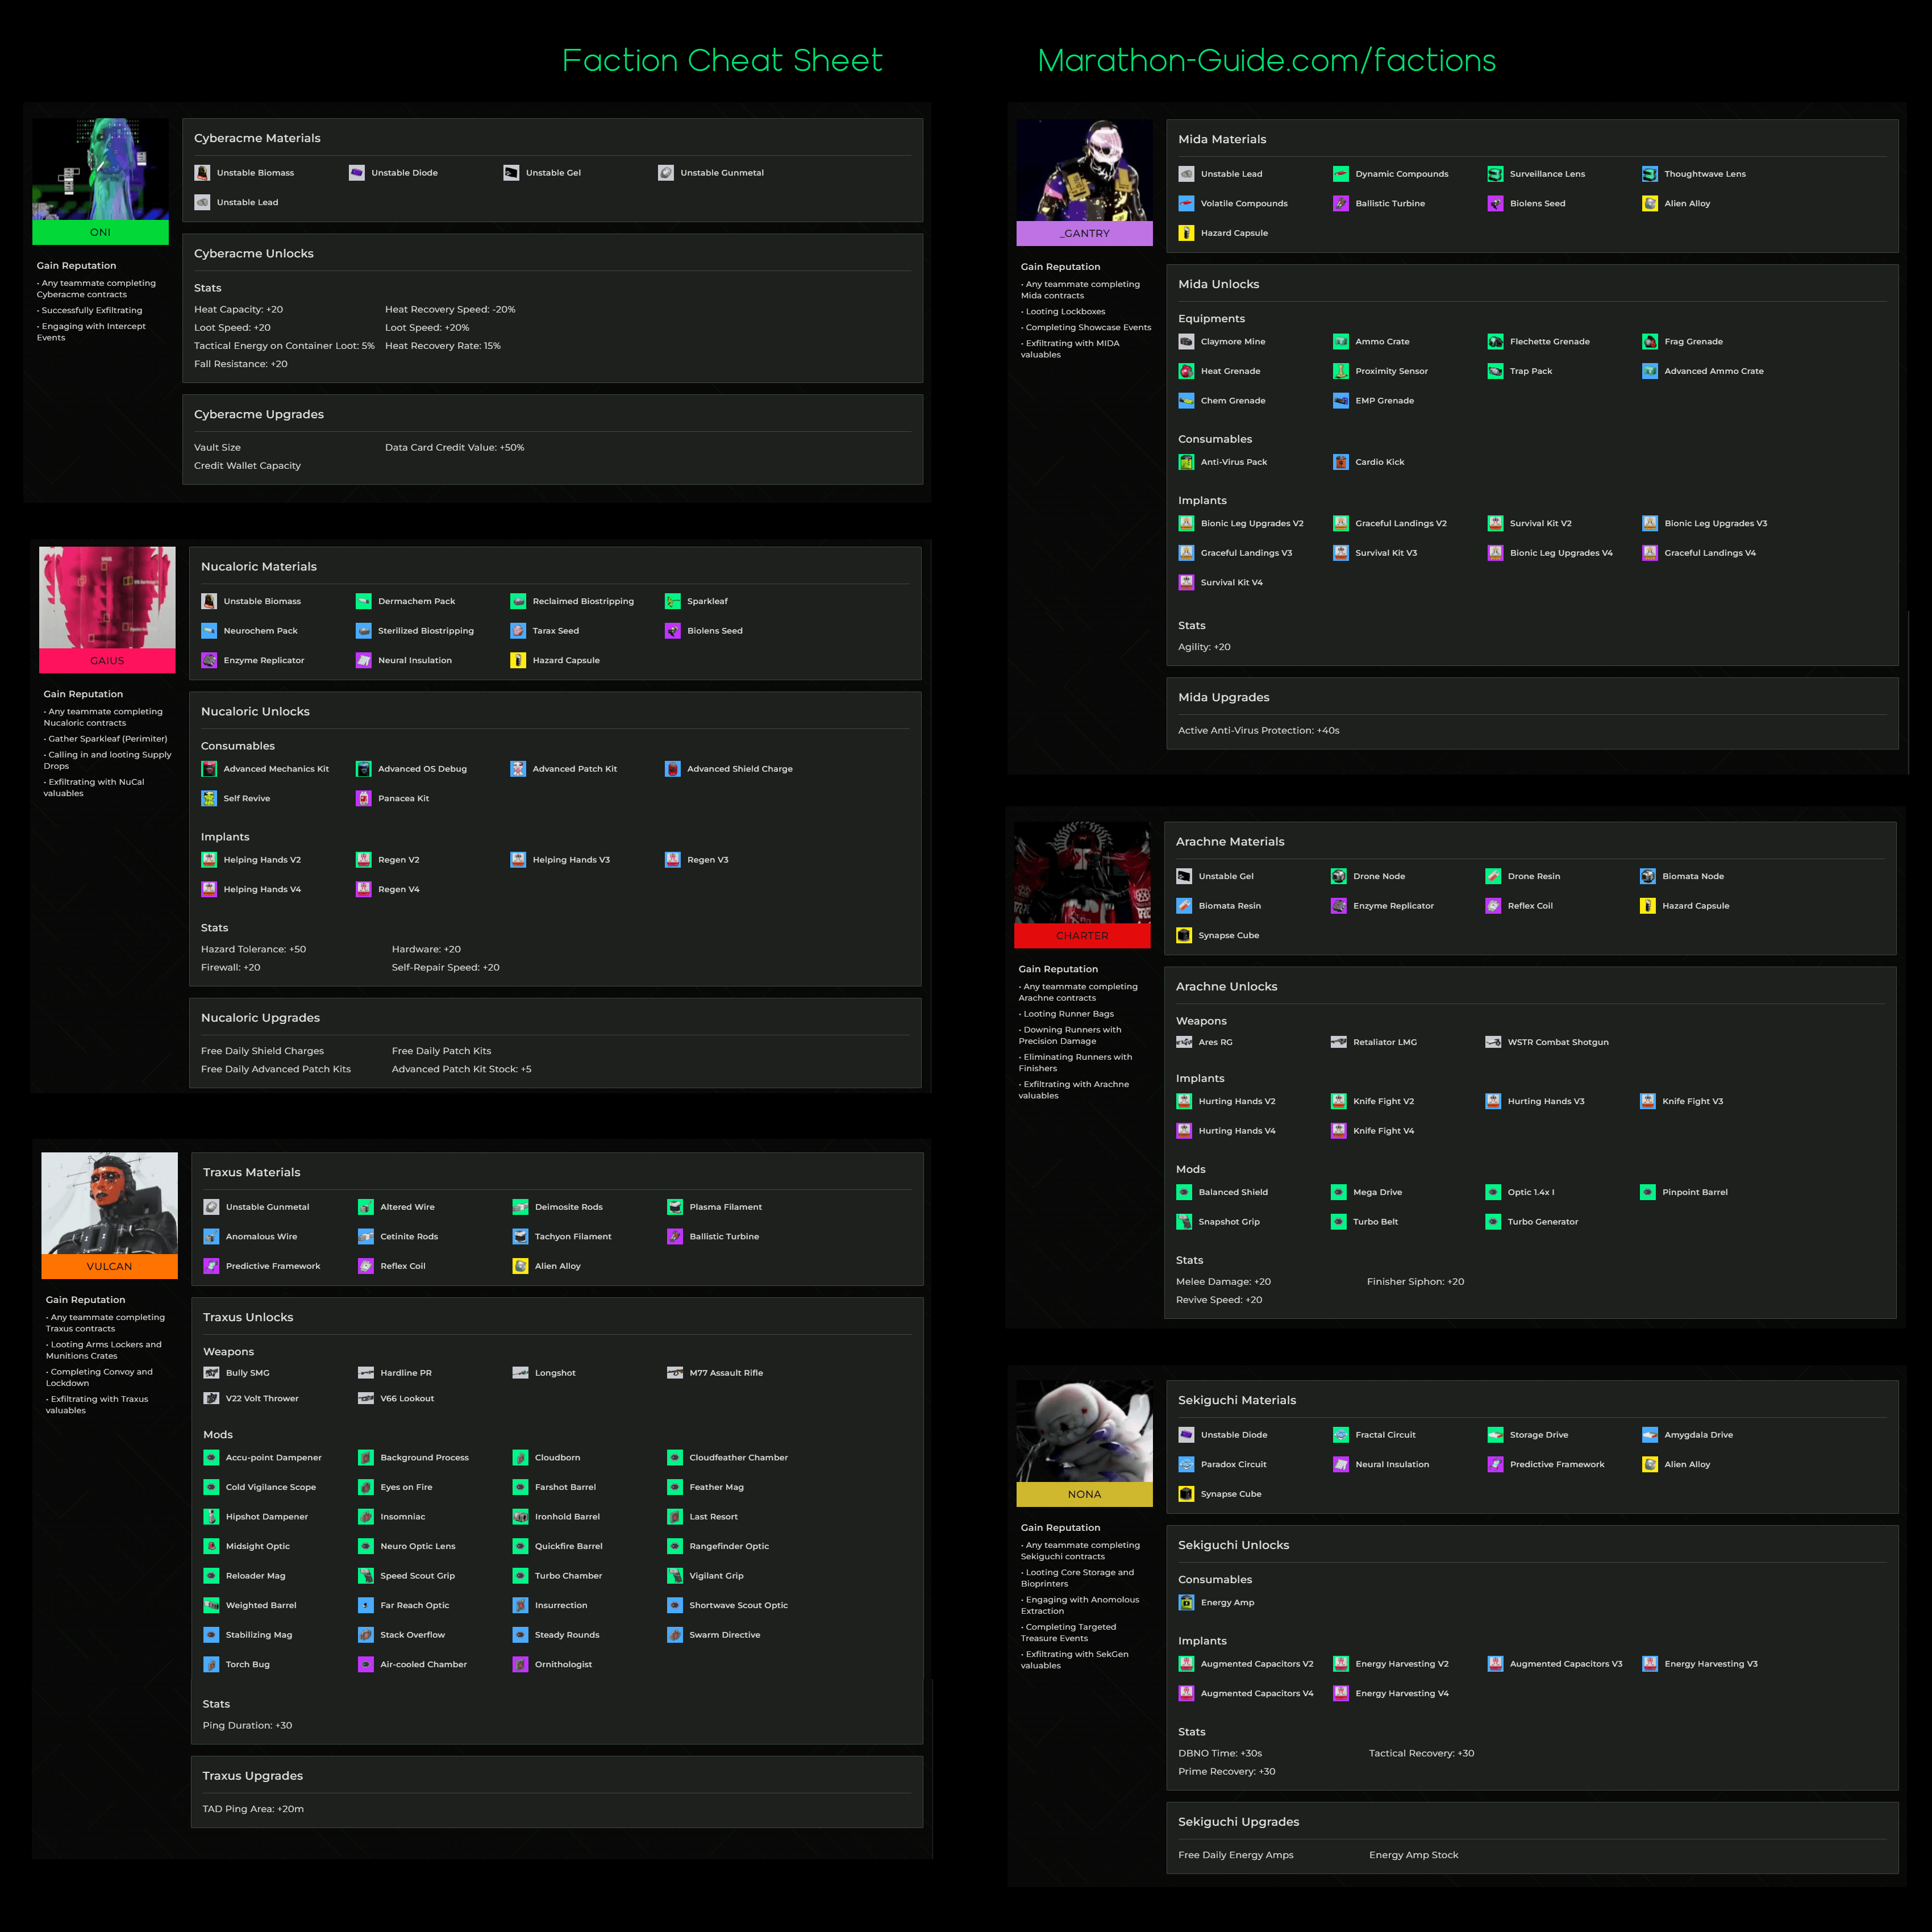Select the Tachyon Filament material icon

pyautogui.click(x=519, y=1236)
